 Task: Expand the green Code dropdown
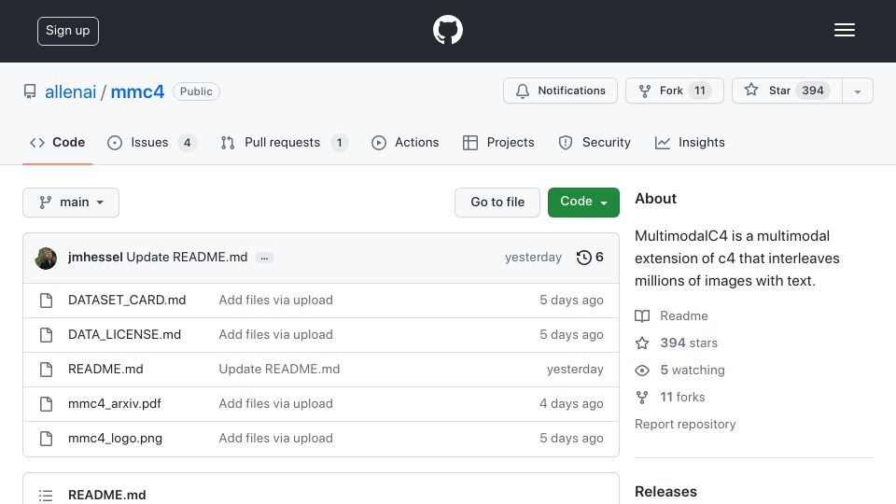(x=583, y=203)
